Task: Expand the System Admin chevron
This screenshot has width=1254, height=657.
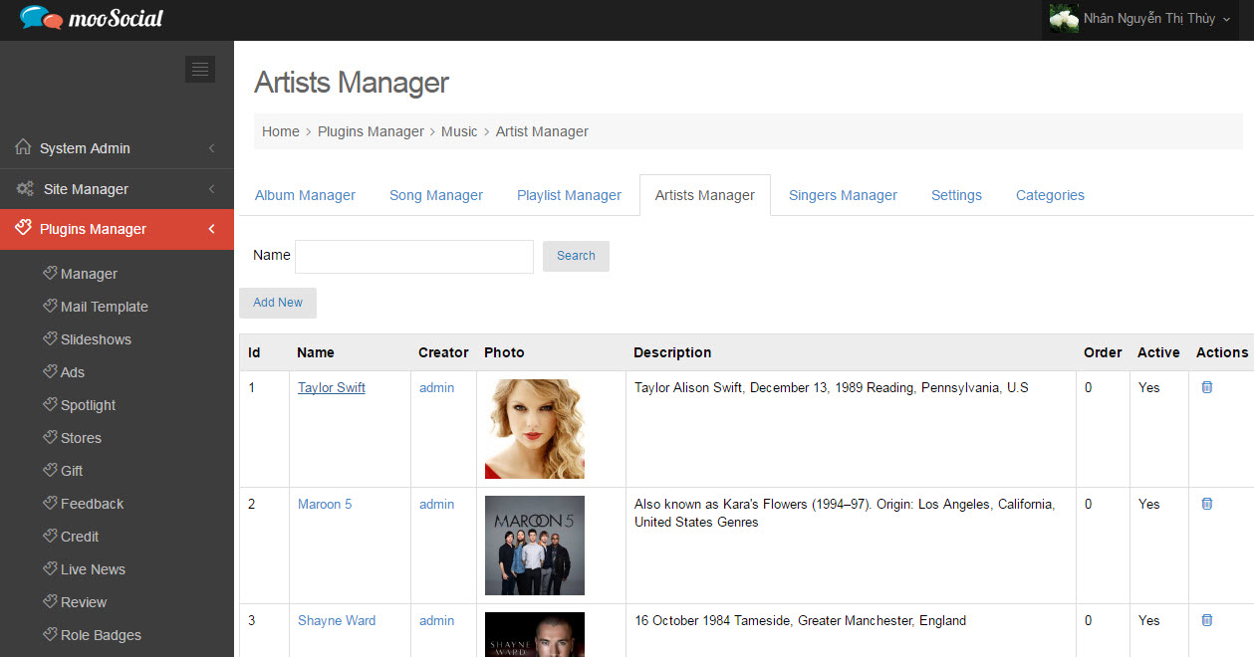Action: coord(211,148)
